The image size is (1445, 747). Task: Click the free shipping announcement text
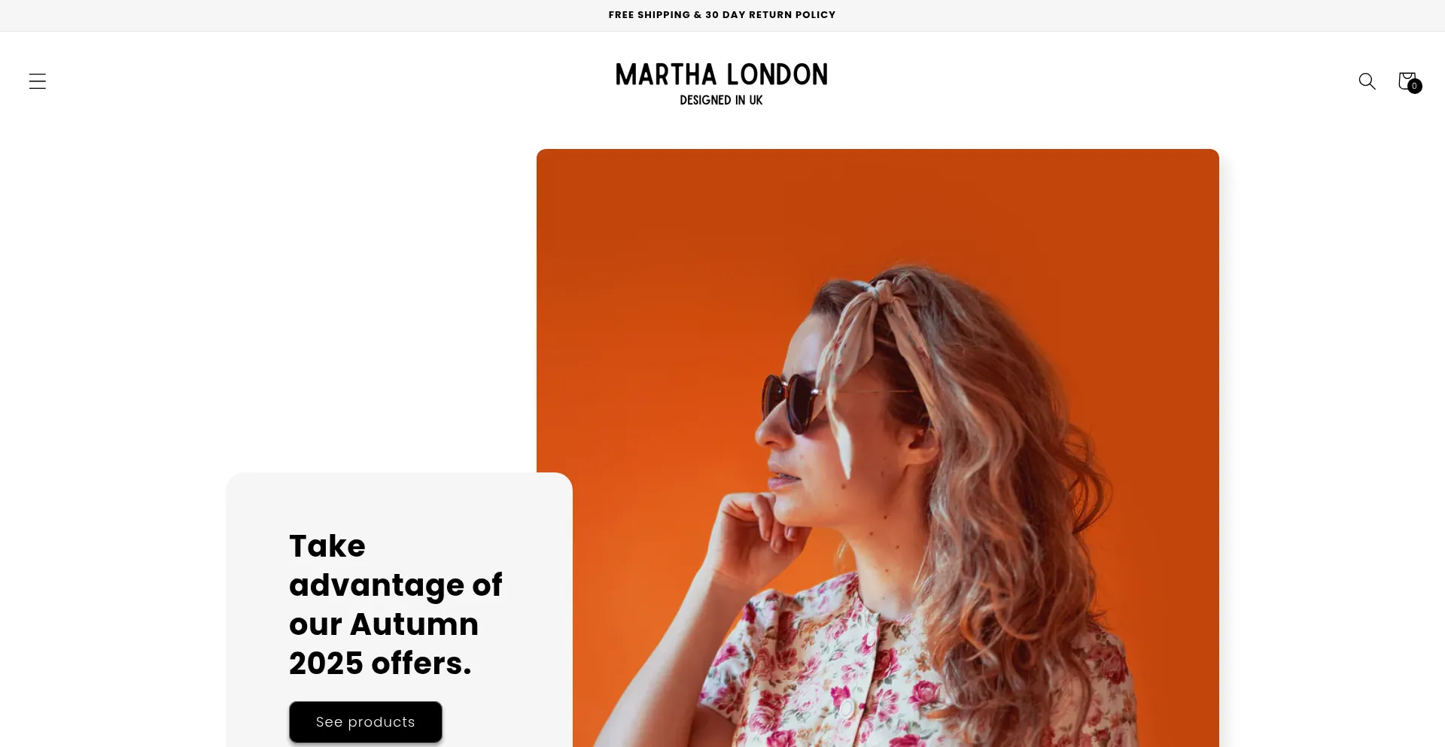[722, 15]
